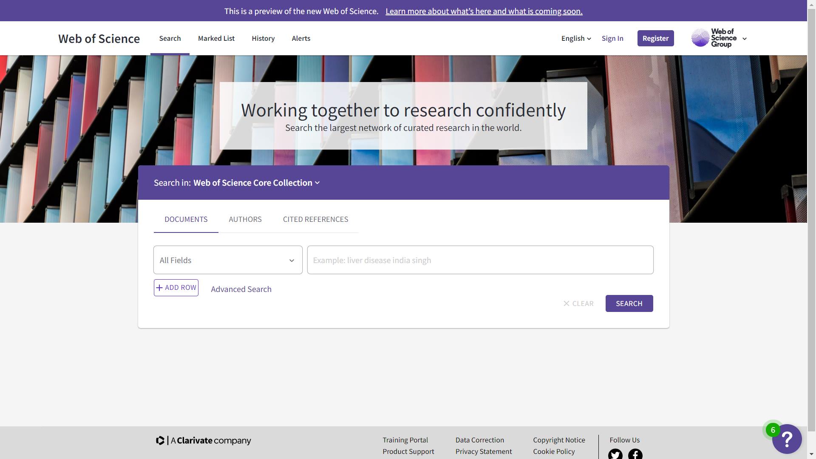Image resolution: width=816 pixels, height=459 pixels.
Task: Add a new search row
Action: tap(176, 288)
